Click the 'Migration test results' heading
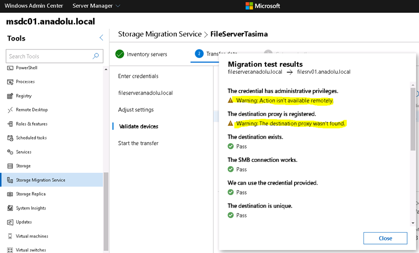Viewport: 419px width, 253px height. tap(265, 64)
